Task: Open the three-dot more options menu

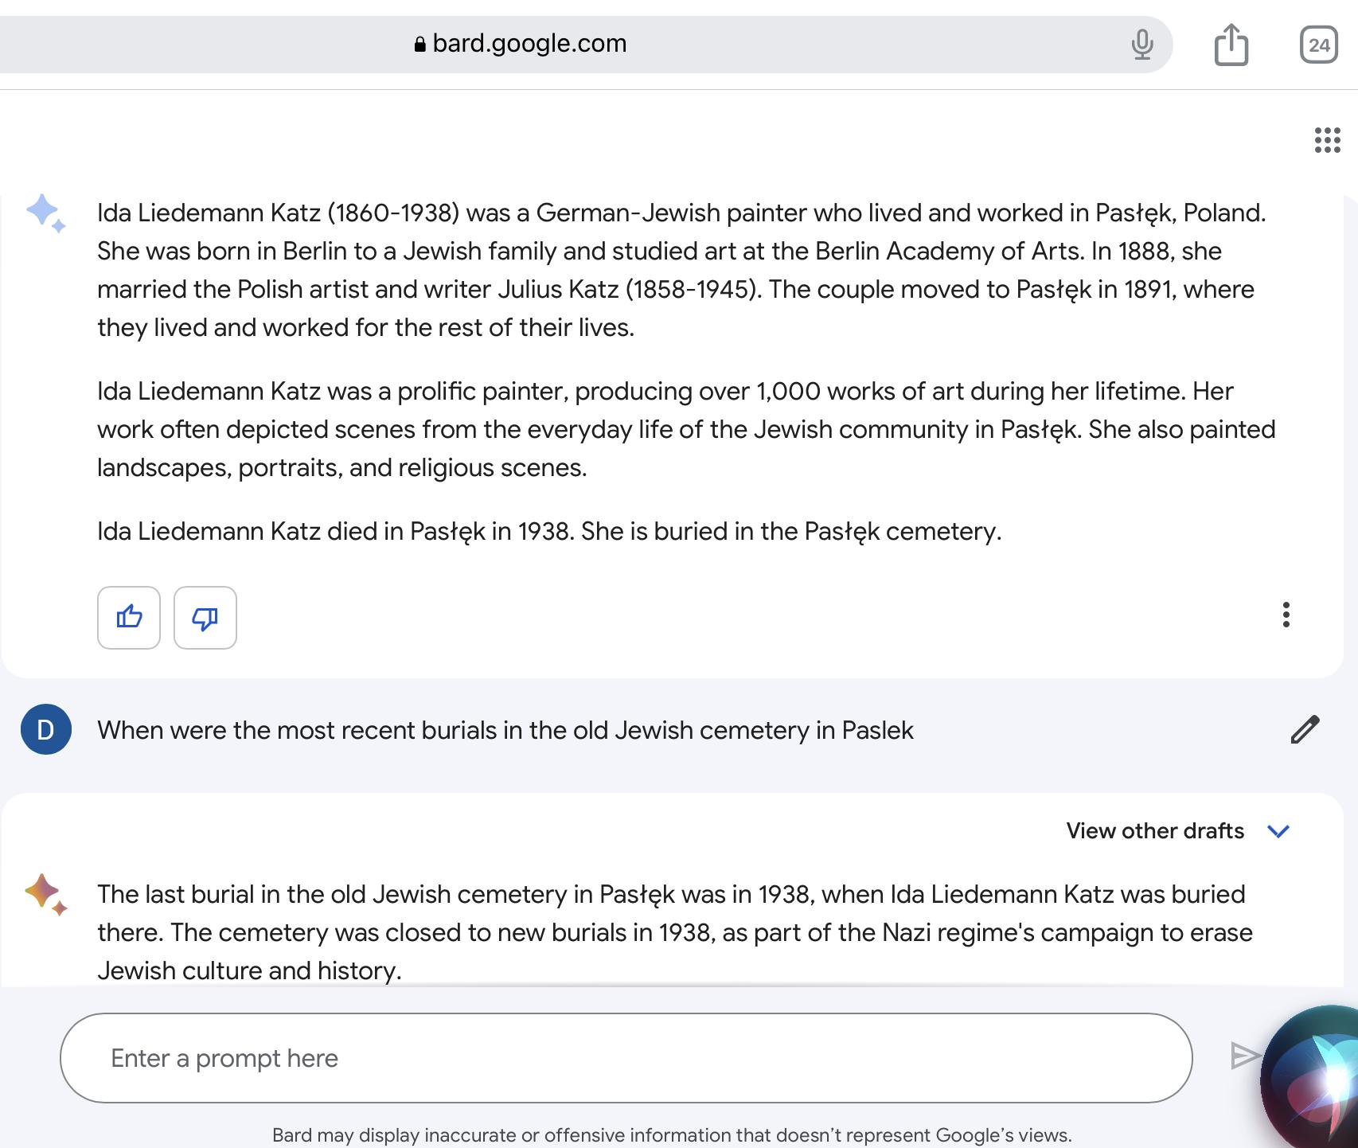Action: (x=1286, y=615)
